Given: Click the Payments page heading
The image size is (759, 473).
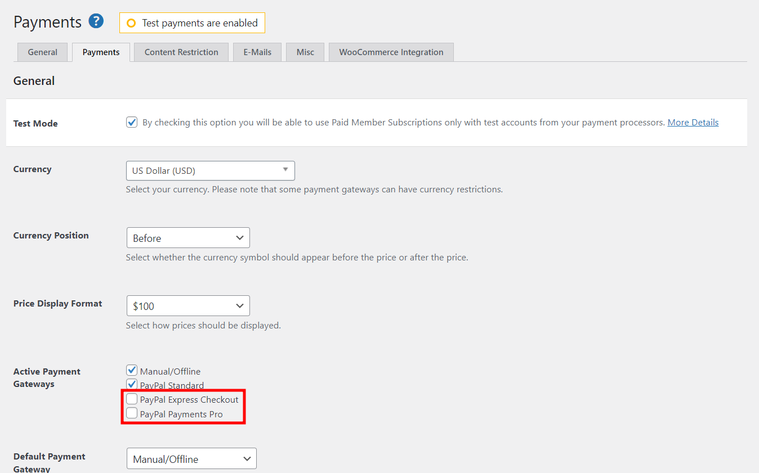Looking at the screenshot, I should click(48, 22).
